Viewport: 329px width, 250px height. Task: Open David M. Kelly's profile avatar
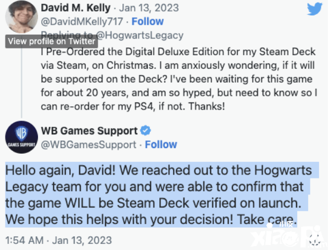click(21, 17)
